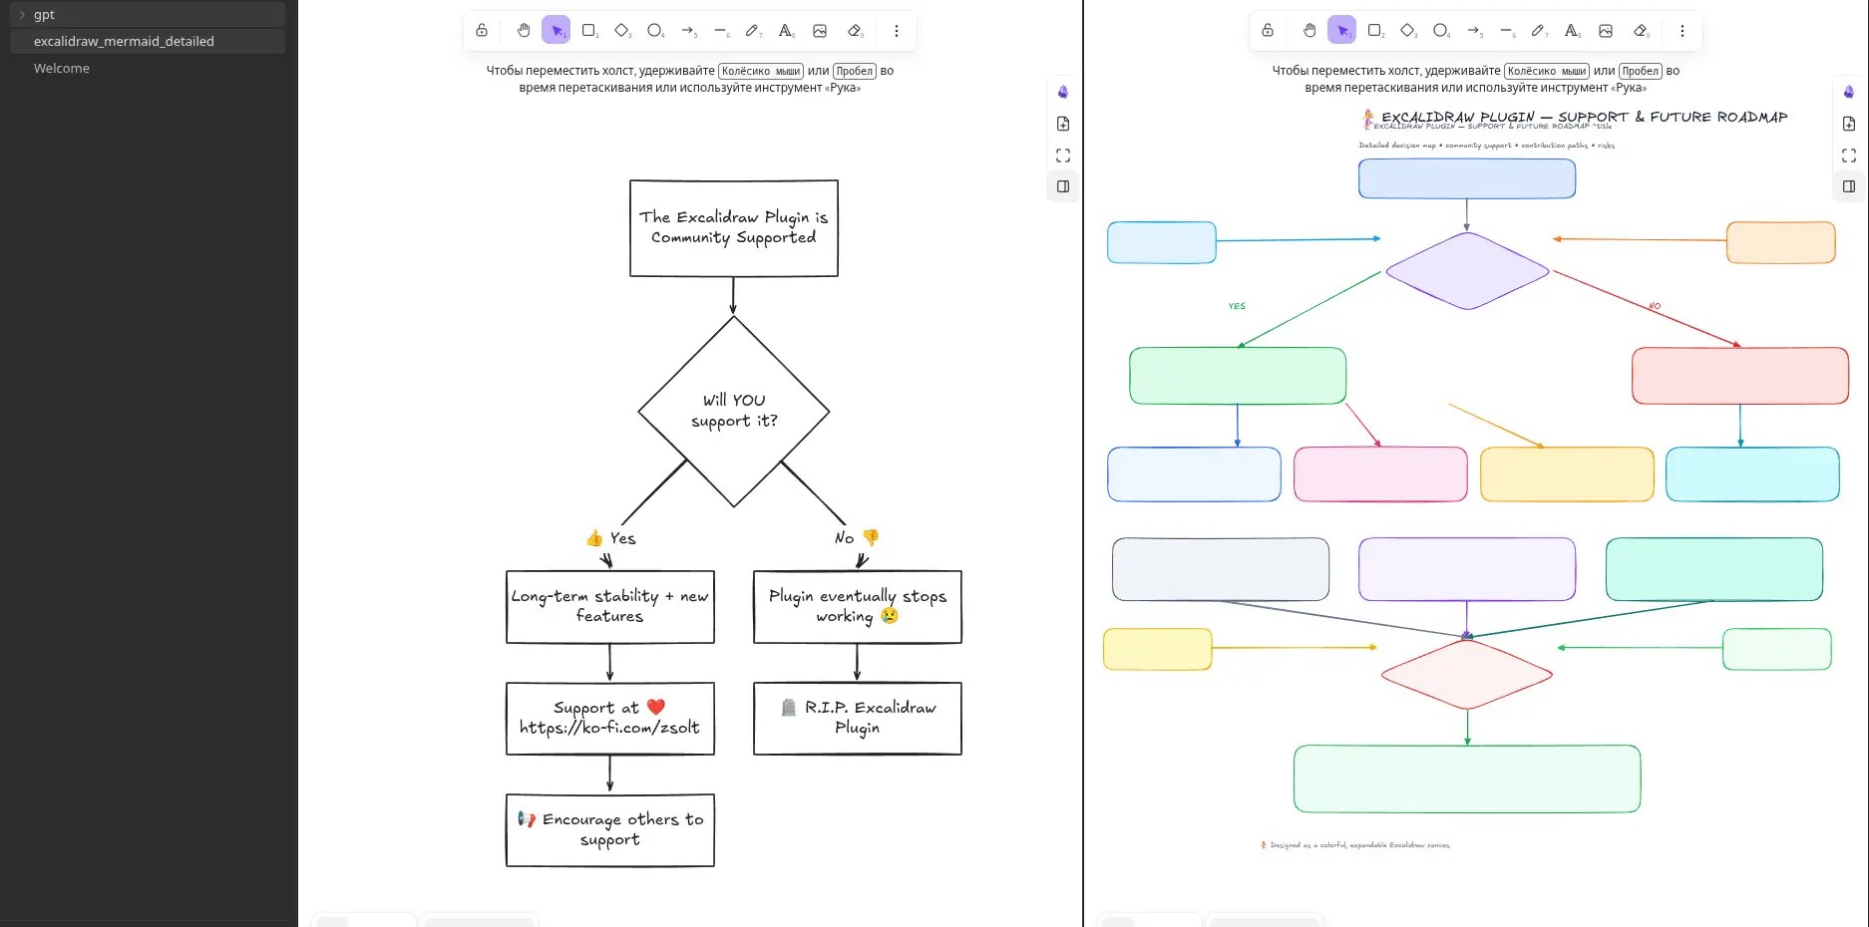Select the large bottom green rectangle in roadmap

pos(1467,778)
